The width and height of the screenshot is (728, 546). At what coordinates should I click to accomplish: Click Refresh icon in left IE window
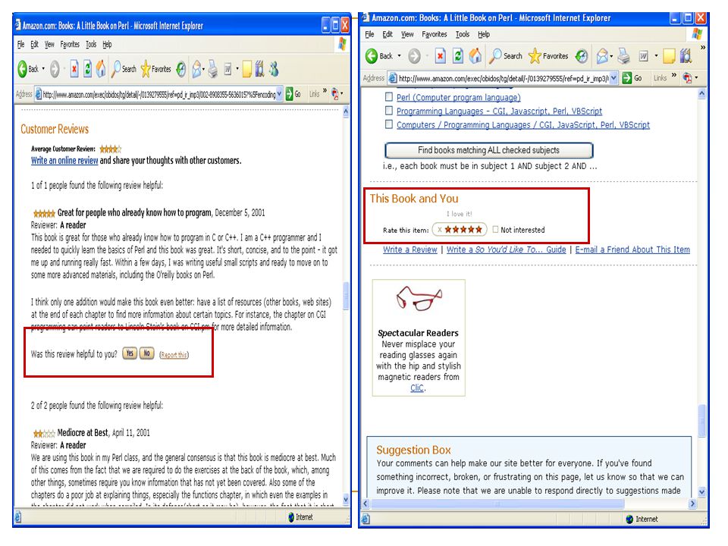(x=87, y=69)
